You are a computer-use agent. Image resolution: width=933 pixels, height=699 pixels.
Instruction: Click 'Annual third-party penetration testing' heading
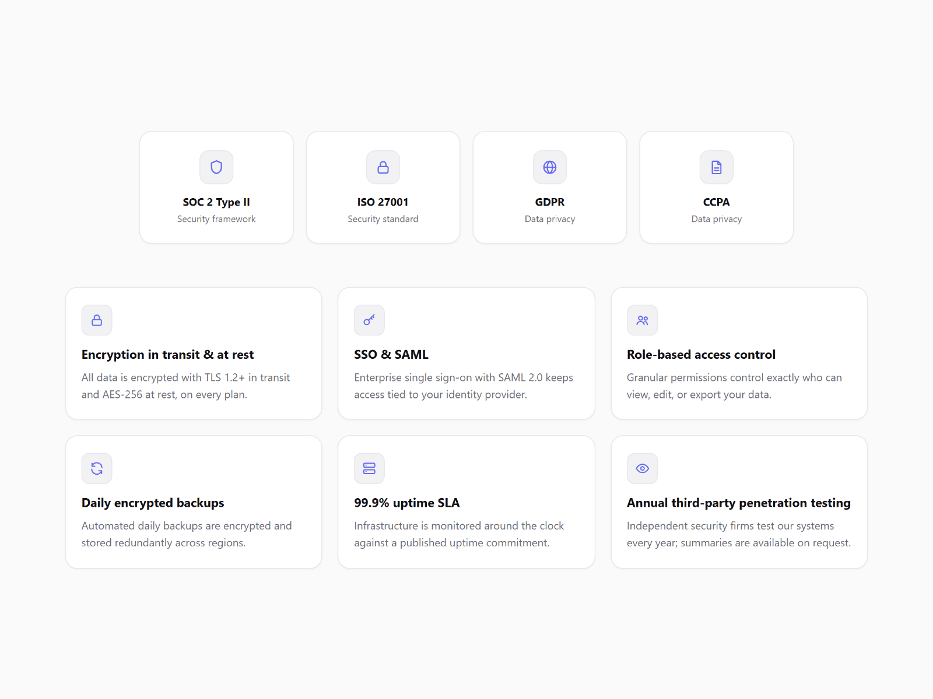pos(739,503)
